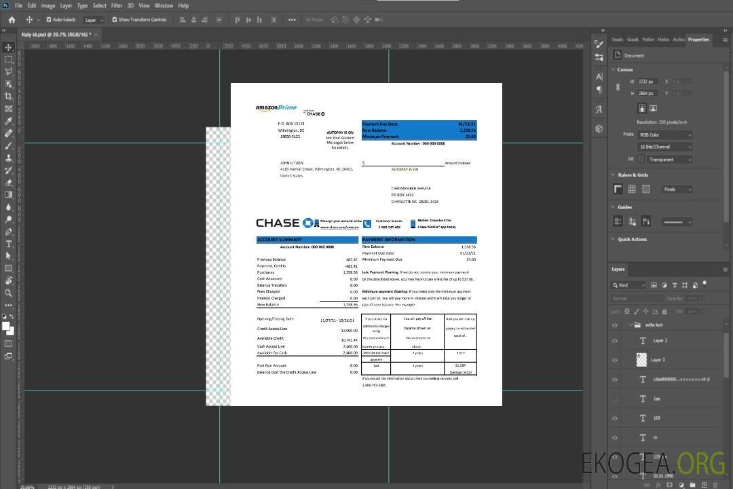Select the Rectangular Marquee tool
Image resolution: width=733 pixels, height=489 pixels.
coord(8,60)
